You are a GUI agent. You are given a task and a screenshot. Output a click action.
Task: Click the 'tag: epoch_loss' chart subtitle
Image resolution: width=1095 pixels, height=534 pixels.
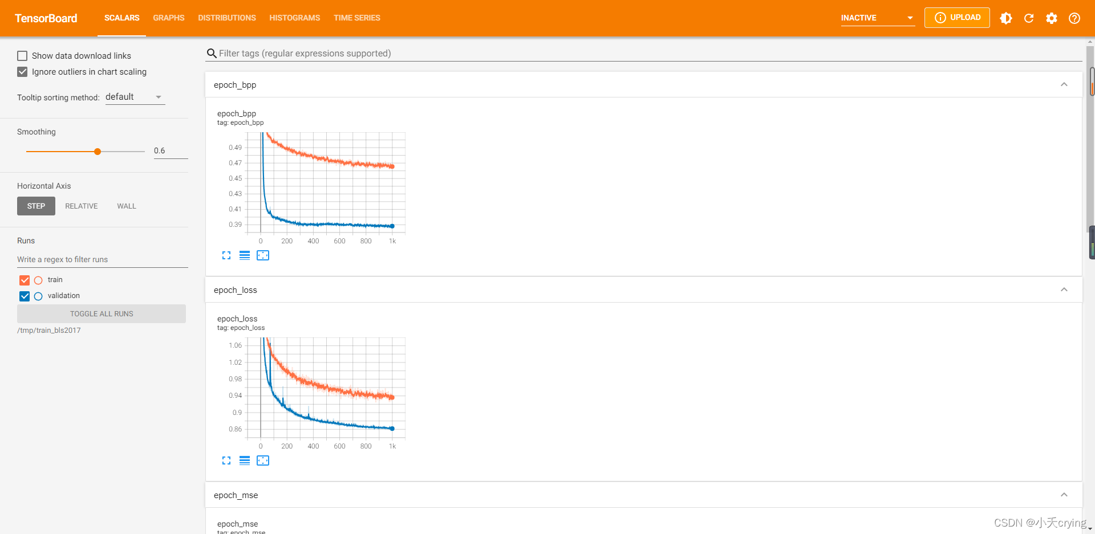[x=241, y=328]
